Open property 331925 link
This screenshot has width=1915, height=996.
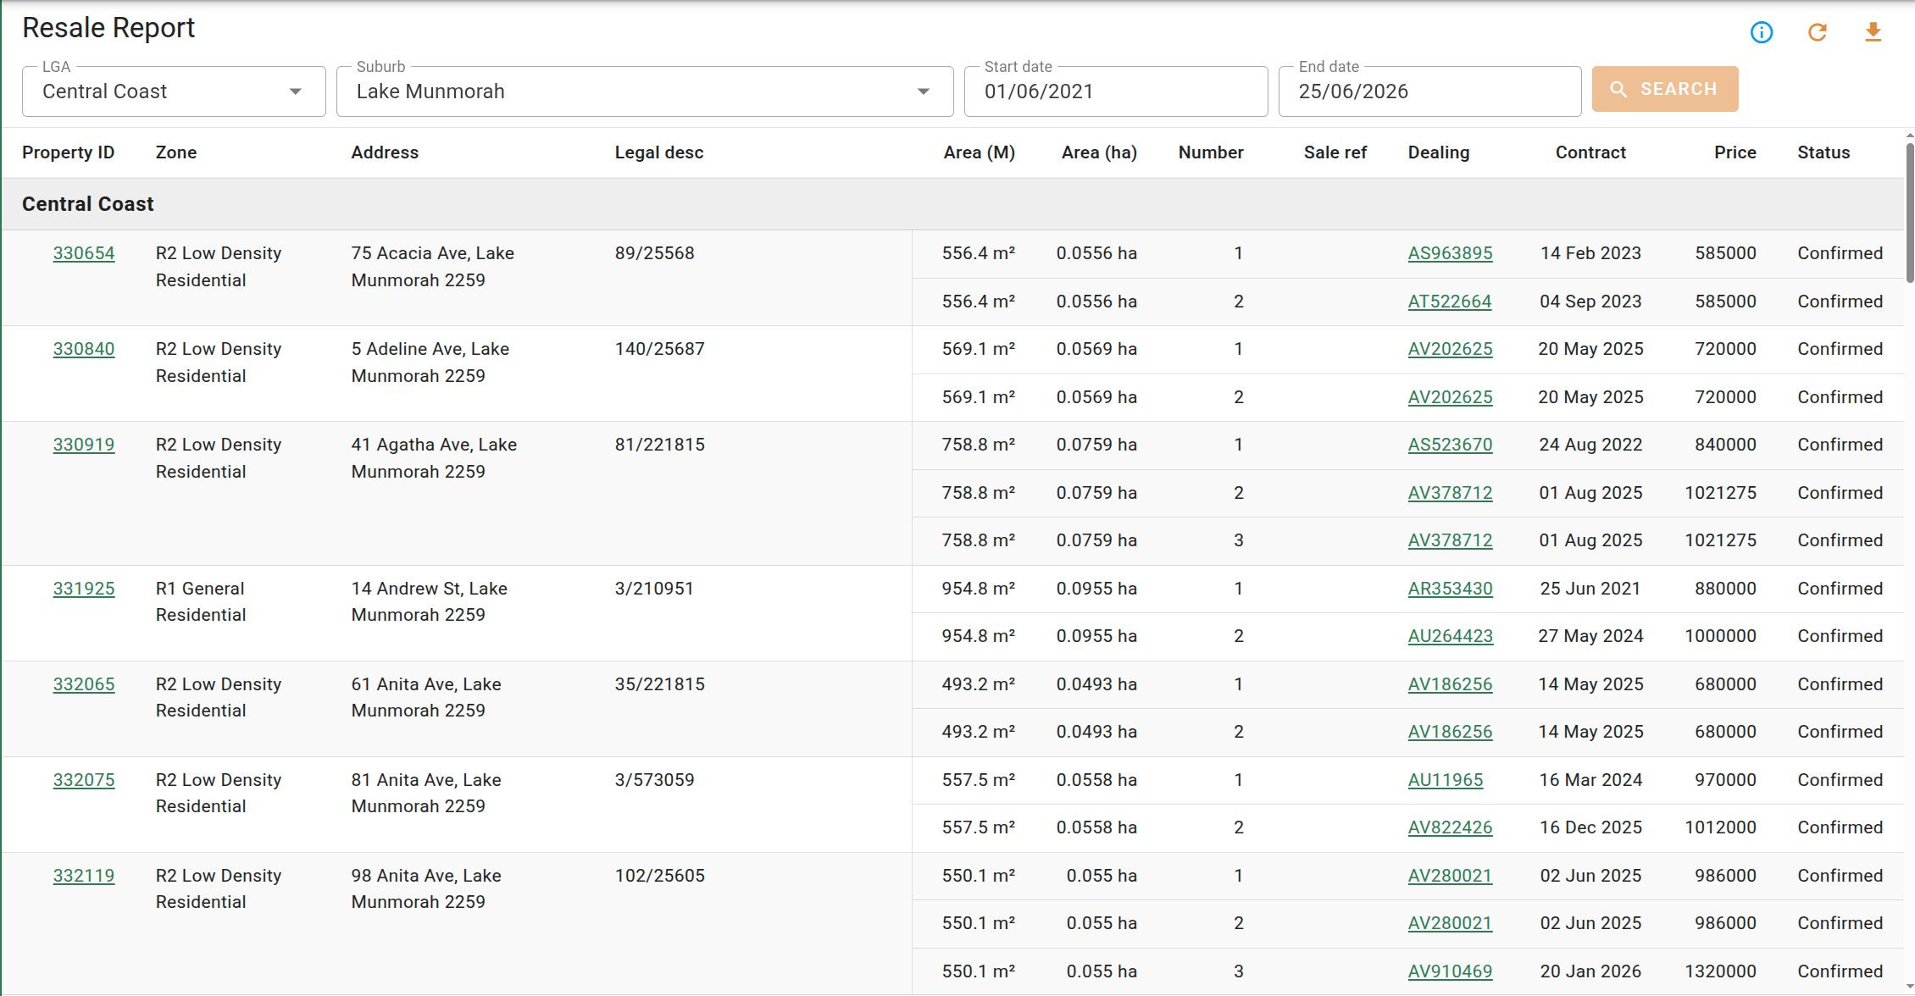click(x=84, y=589)
